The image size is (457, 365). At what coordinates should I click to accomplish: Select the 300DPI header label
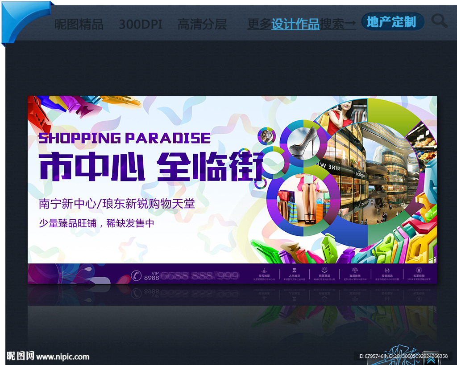(x=141, y=24)
